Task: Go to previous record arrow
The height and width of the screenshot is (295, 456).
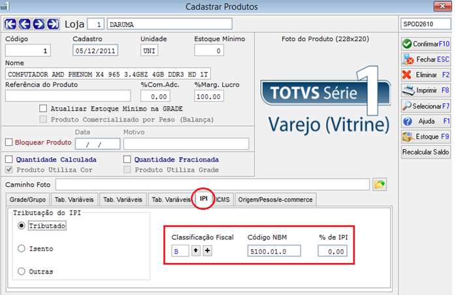Action: point(25,24)
